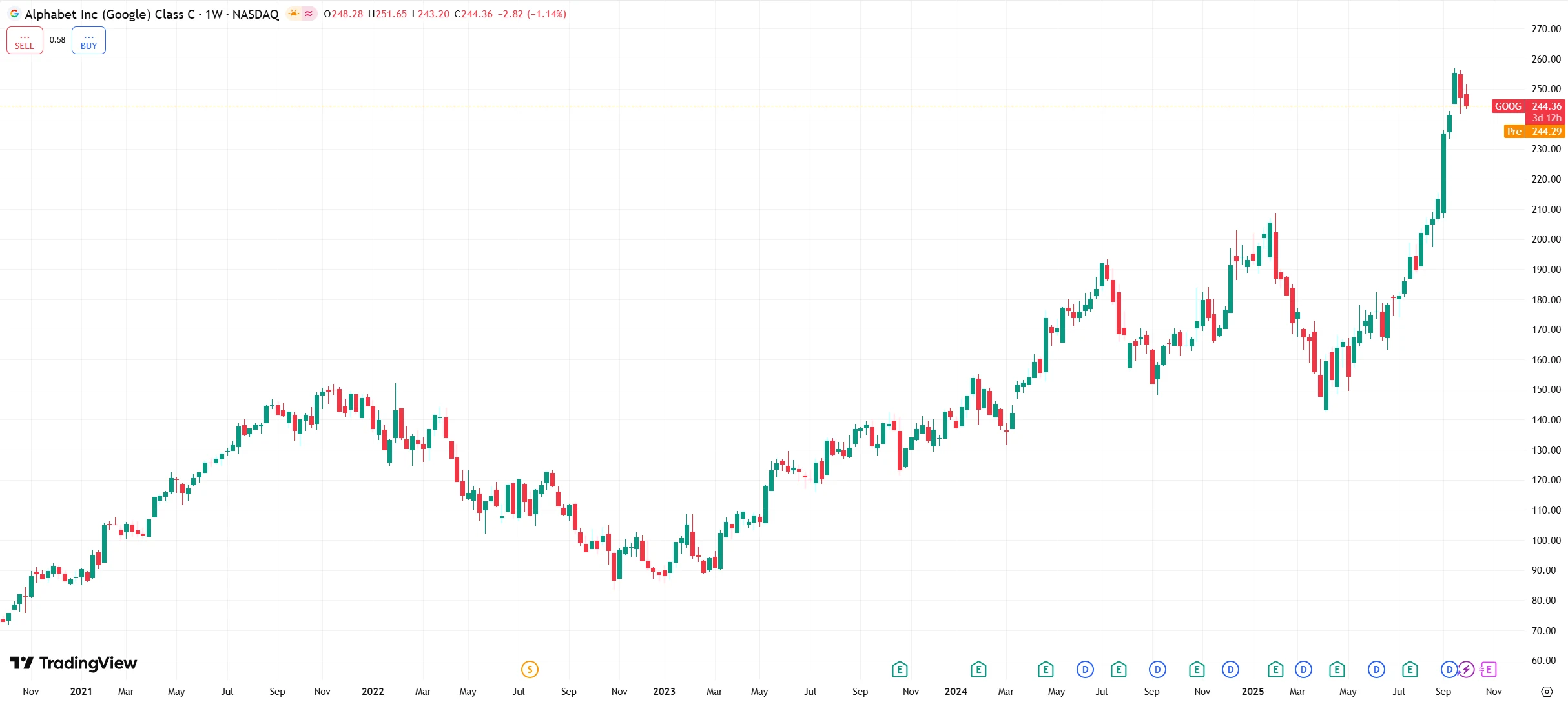Open last blue dividend D marker near Sep 2025
The image size is (1568, 702).
coord(1449,670)
